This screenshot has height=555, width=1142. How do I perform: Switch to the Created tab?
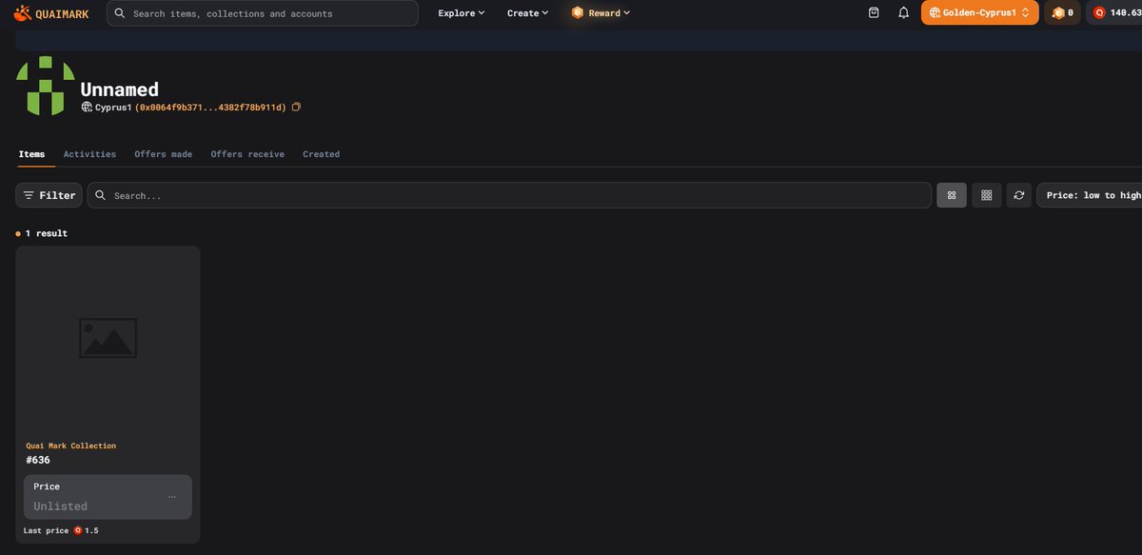tap(321, 154)
